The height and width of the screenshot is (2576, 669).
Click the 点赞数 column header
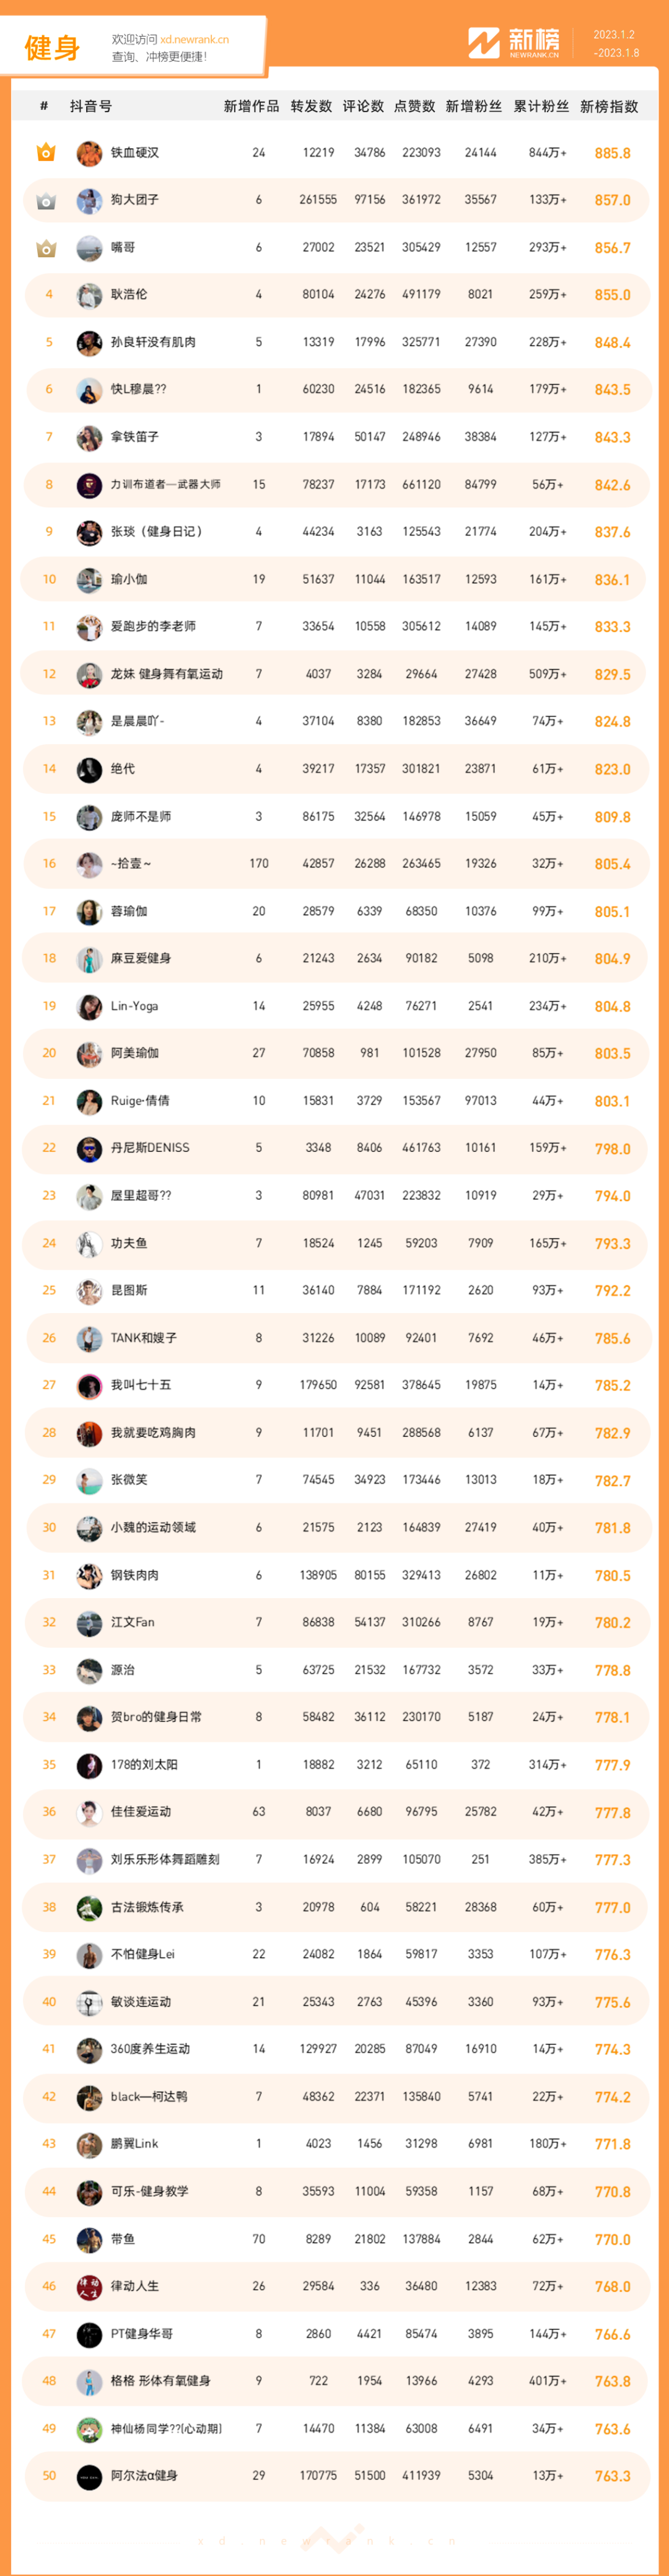click(x=414, y=106)
